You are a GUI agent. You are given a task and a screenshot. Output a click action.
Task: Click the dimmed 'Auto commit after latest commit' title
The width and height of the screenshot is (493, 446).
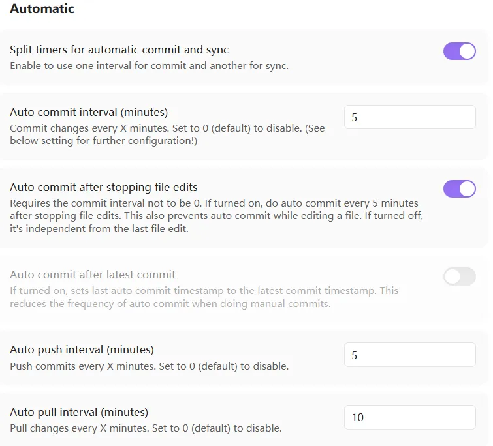(x=93, y=275)
